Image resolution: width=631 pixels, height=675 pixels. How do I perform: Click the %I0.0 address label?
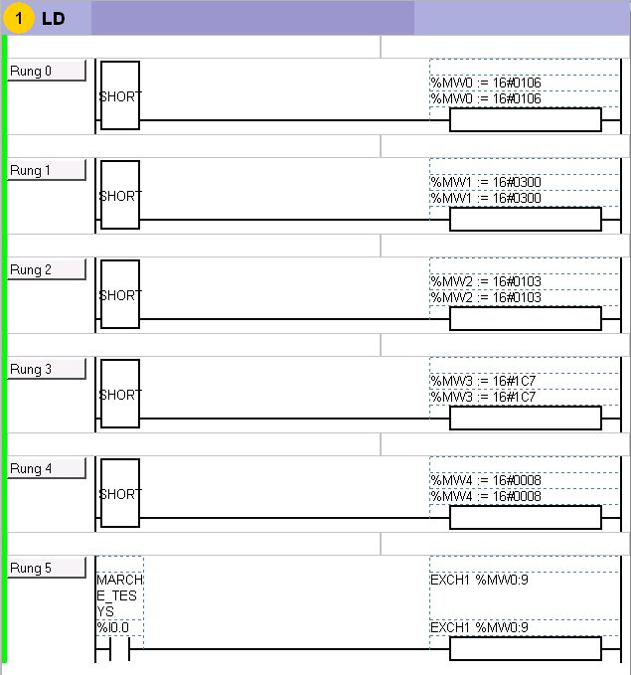(x=113, y=627)
